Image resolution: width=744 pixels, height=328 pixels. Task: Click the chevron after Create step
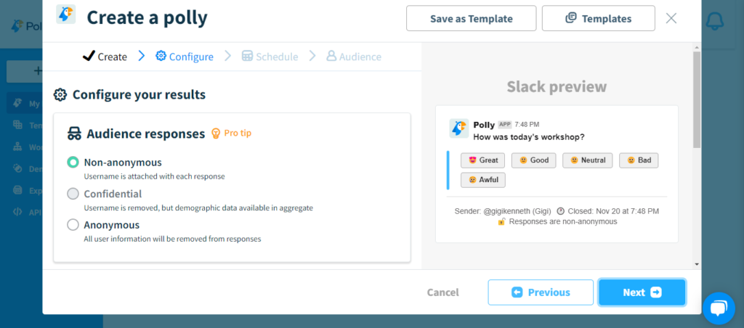point(141,56)
